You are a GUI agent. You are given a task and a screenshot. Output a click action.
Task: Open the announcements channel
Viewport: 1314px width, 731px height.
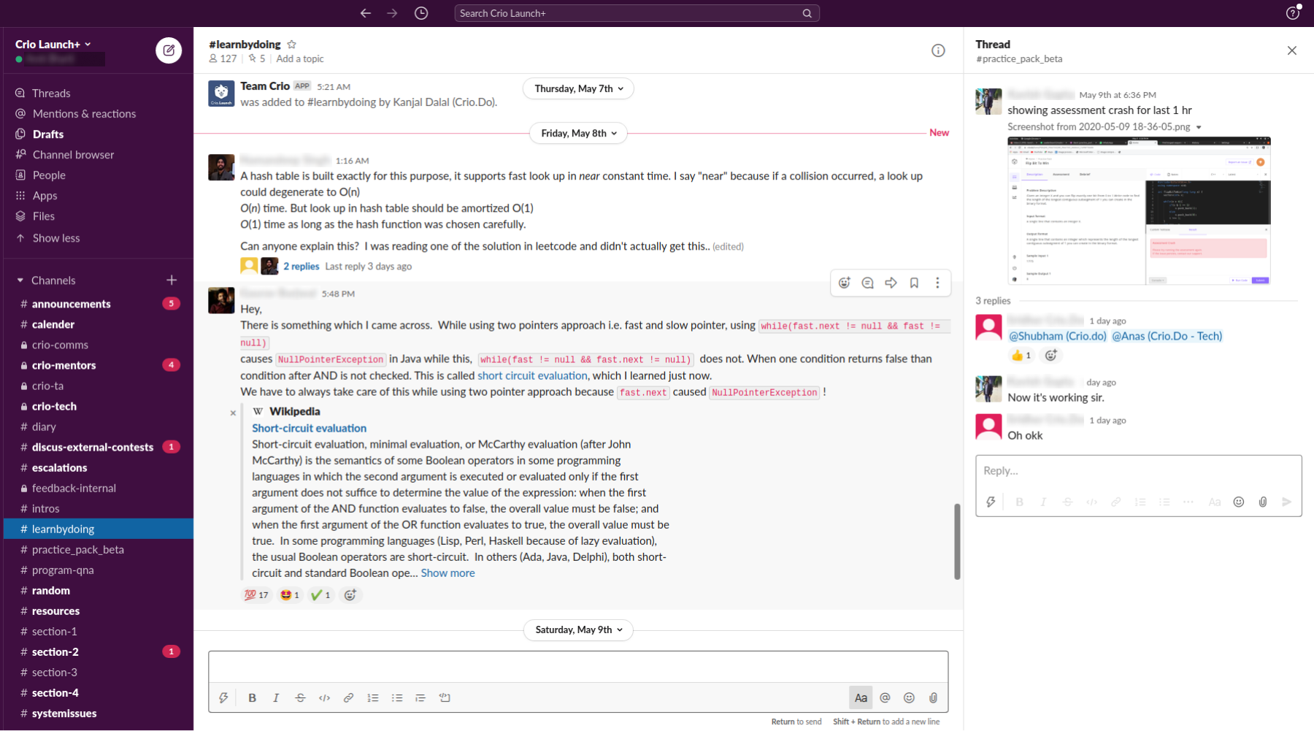99,304
